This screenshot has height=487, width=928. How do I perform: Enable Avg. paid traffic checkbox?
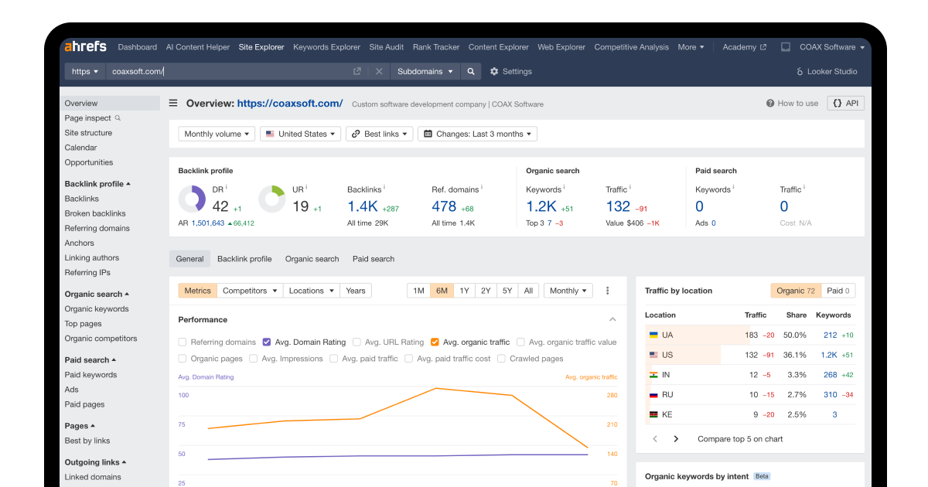coord(333,359)
